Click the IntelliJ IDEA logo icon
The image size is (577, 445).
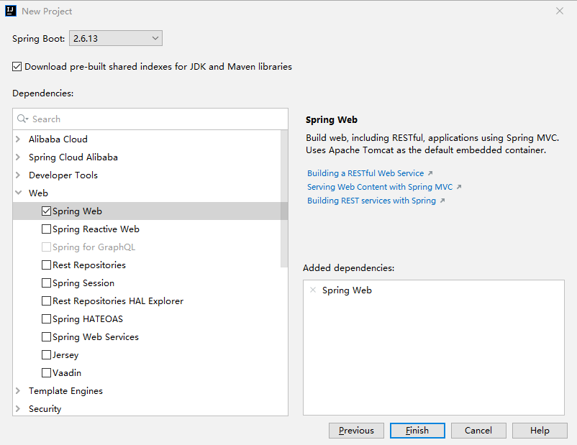point(11,11)
